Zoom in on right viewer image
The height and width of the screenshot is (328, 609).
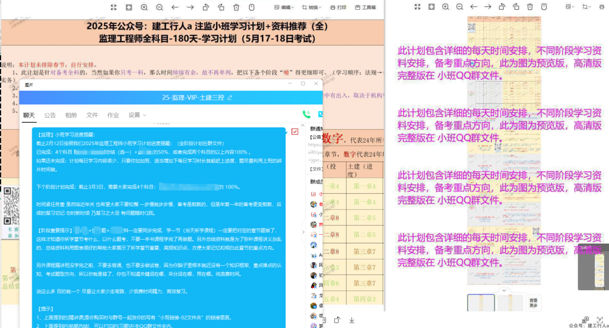click(x=446, y=7)
